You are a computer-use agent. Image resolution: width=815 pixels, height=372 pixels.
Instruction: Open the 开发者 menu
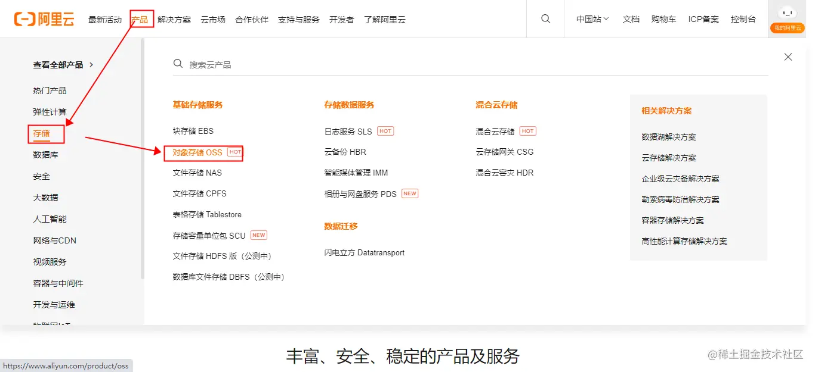pos(342,20)
